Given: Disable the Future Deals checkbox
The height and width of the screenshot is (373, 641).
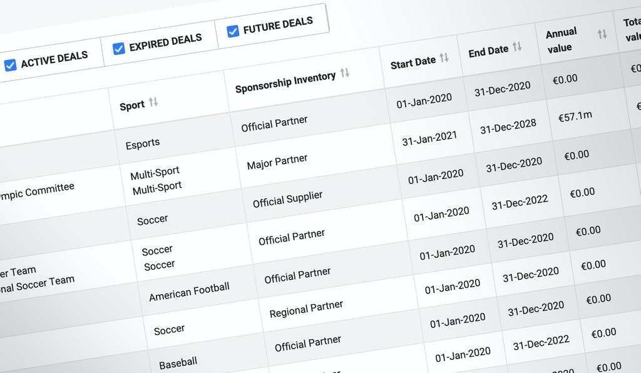Looking at the screenshot, I should click(233, 30).
